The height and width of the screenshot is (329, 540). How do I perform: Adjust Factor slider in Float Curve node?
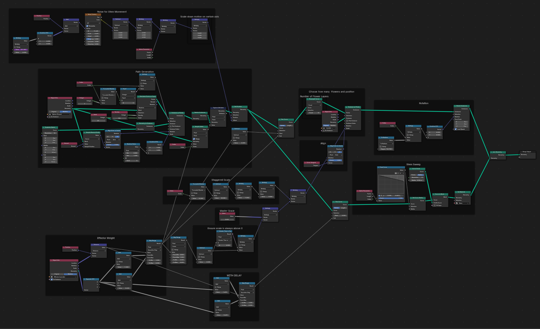click(x=391, y=198)
